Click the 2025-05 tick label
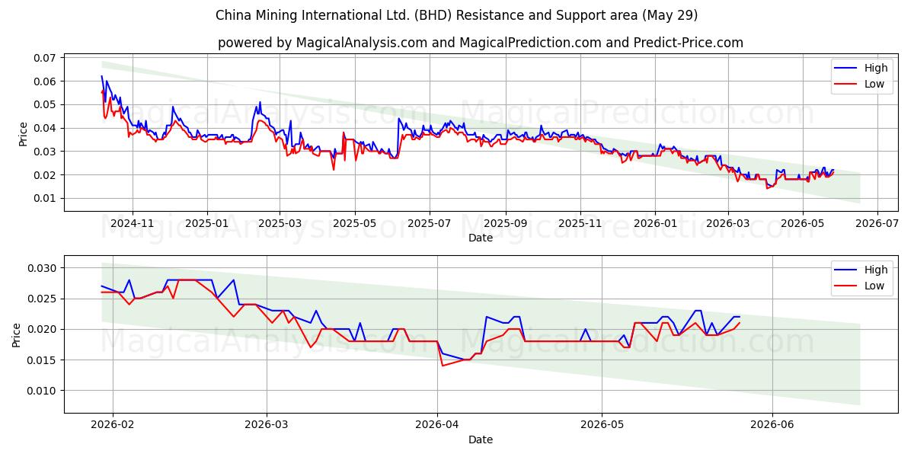The image size is (914, 457). click(354, 224)
